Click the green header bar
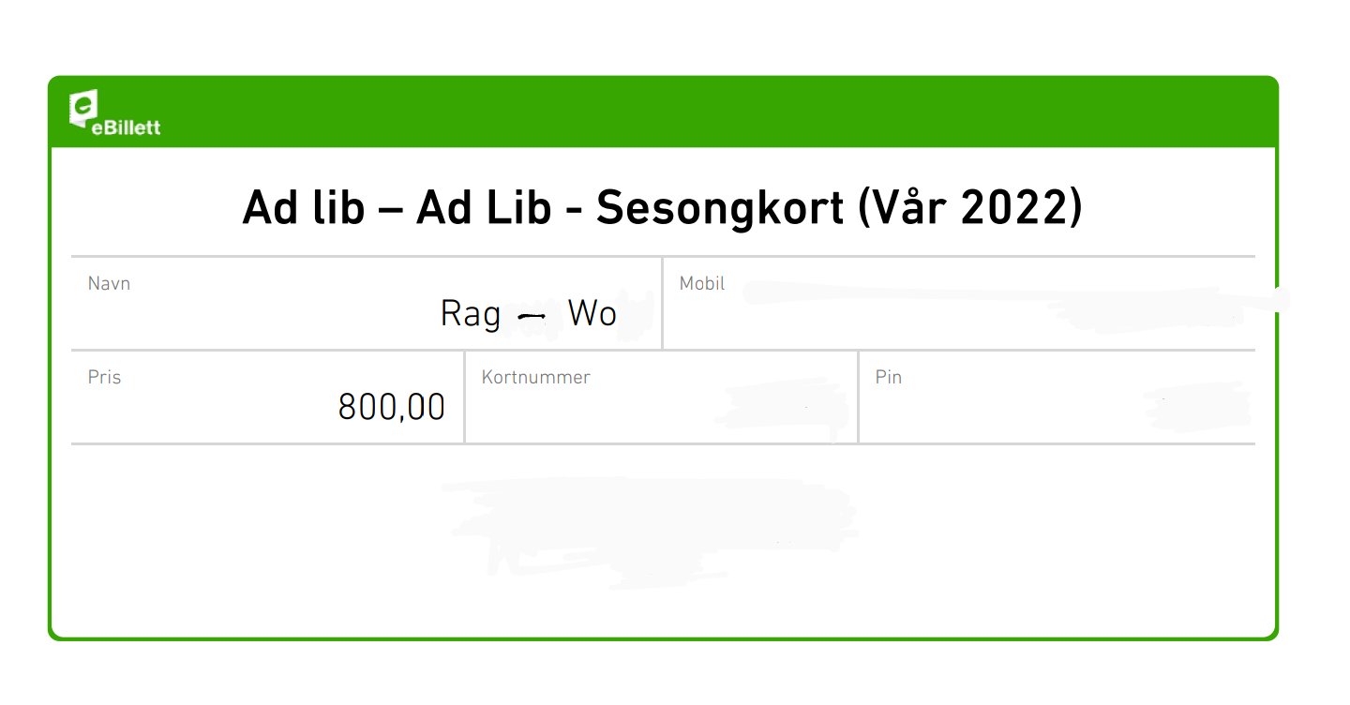Image resolution: width=1350 pixels, height=705 pixels. (663, 112)
